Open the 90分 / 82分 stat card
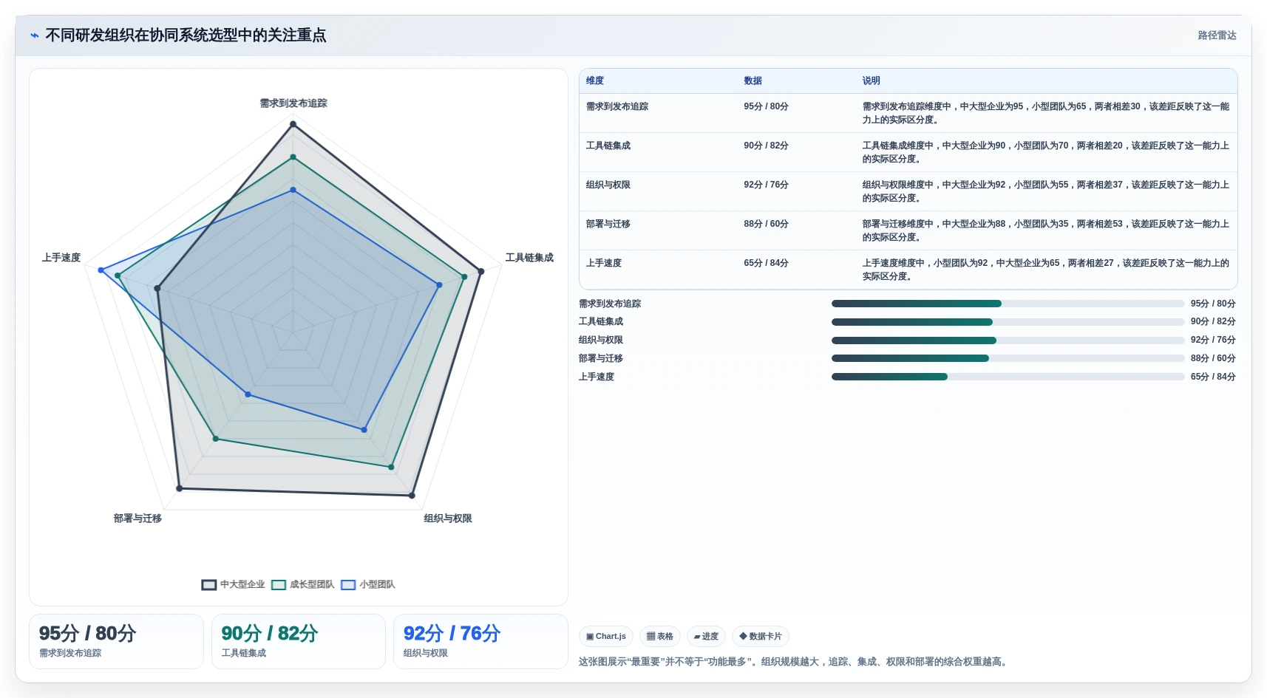The height and width of the screenshot is (698, 1267). (299, 641)
